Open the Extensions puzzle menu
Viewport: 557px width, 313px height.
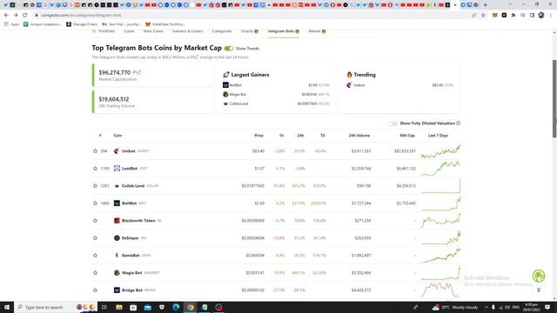[513, 16]
